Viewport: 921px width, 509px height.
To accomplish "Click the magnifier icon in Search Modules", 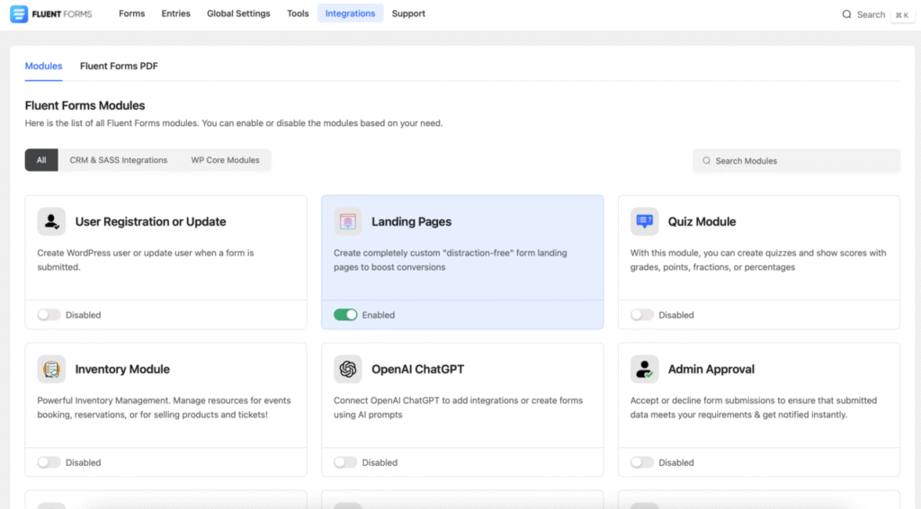I will (707, 160).
